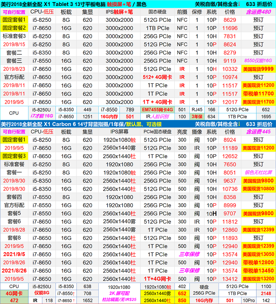This screenshot has width=276, height=304.
Task: Select price 13412
Action: [230, 279]
